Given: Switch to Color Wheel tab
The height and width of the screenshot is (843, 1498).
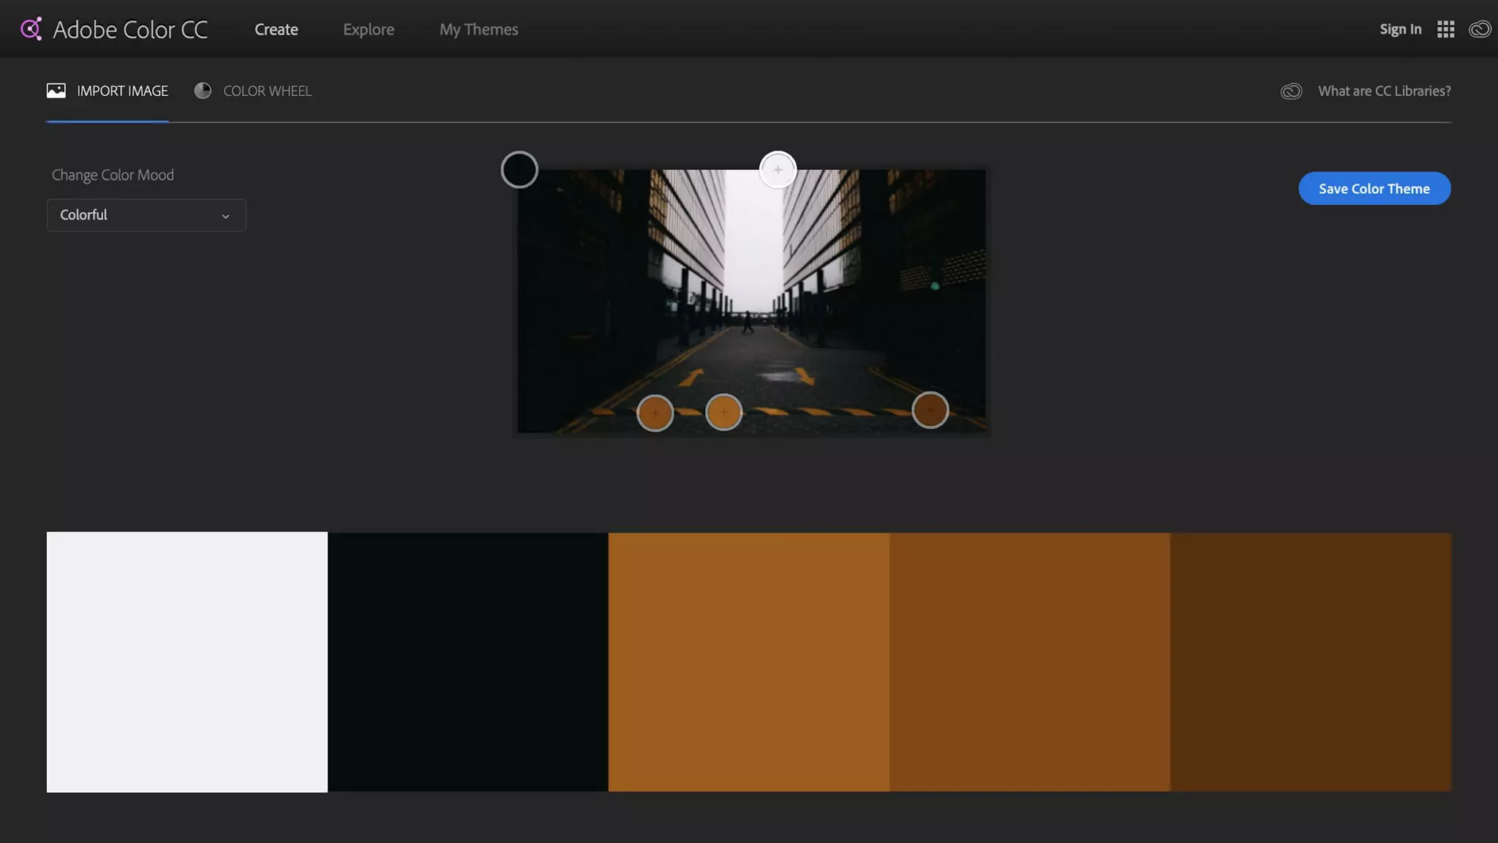Looking at the screenshot, I should tap(266, 91).
